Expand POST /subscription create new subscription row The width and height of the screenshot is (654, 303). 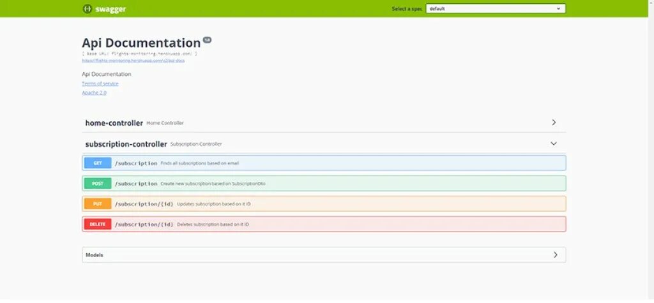[x=324, y=183]
